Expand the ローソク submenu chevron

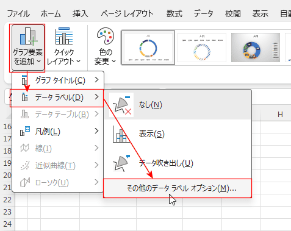click(x=96, y=182)
